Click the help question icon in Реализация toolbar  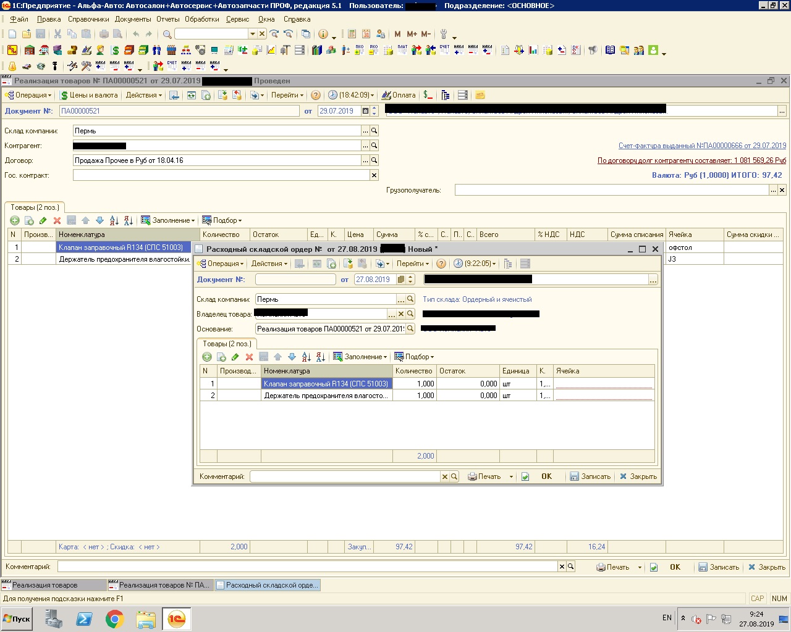[x=316, y=95]
